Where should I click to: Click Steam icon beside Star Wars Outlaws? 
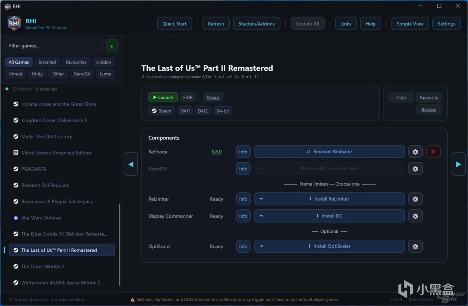16,218
